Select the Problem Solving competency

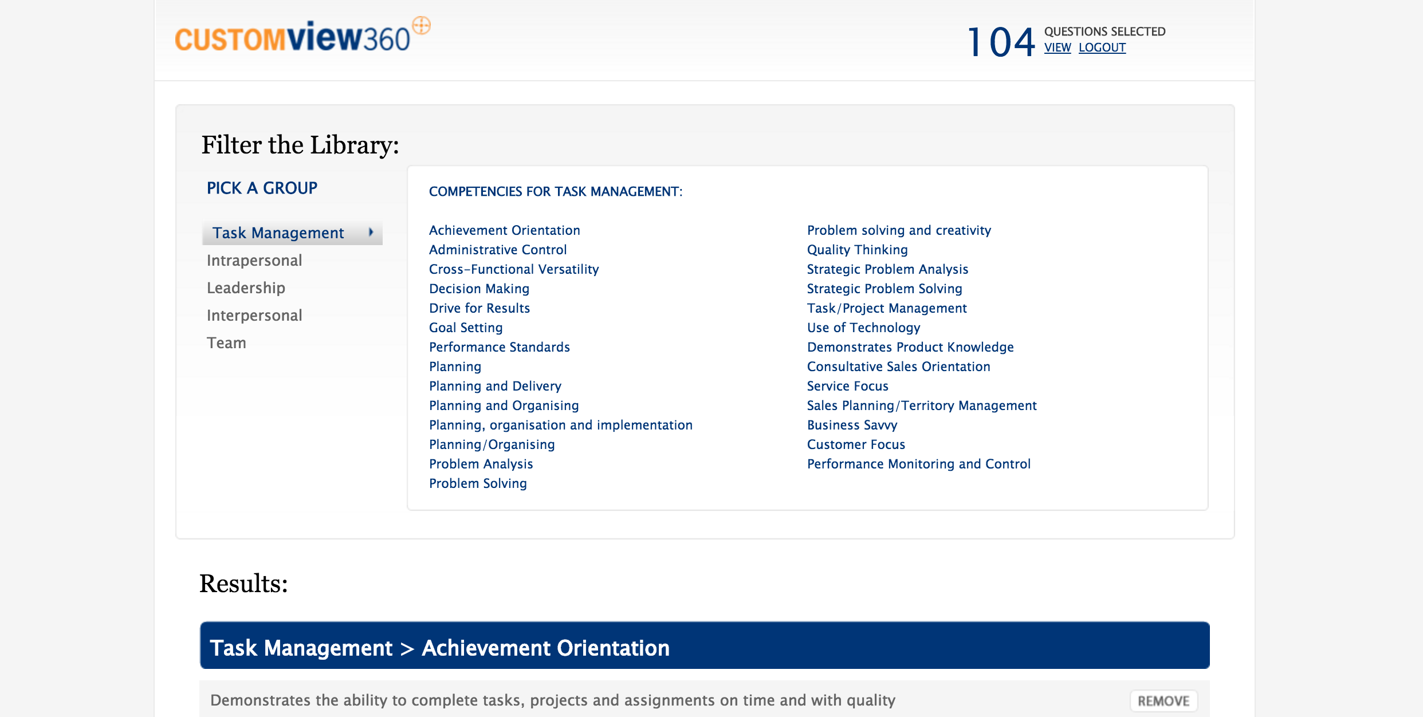pos(478,483)
